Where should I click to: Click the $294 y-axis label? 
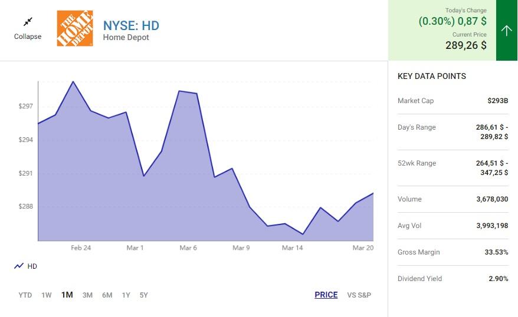(26, 140)
